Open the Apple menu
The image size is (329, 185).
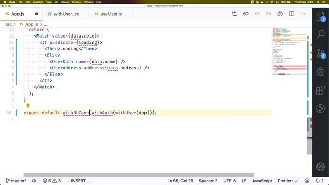[4, 2]
